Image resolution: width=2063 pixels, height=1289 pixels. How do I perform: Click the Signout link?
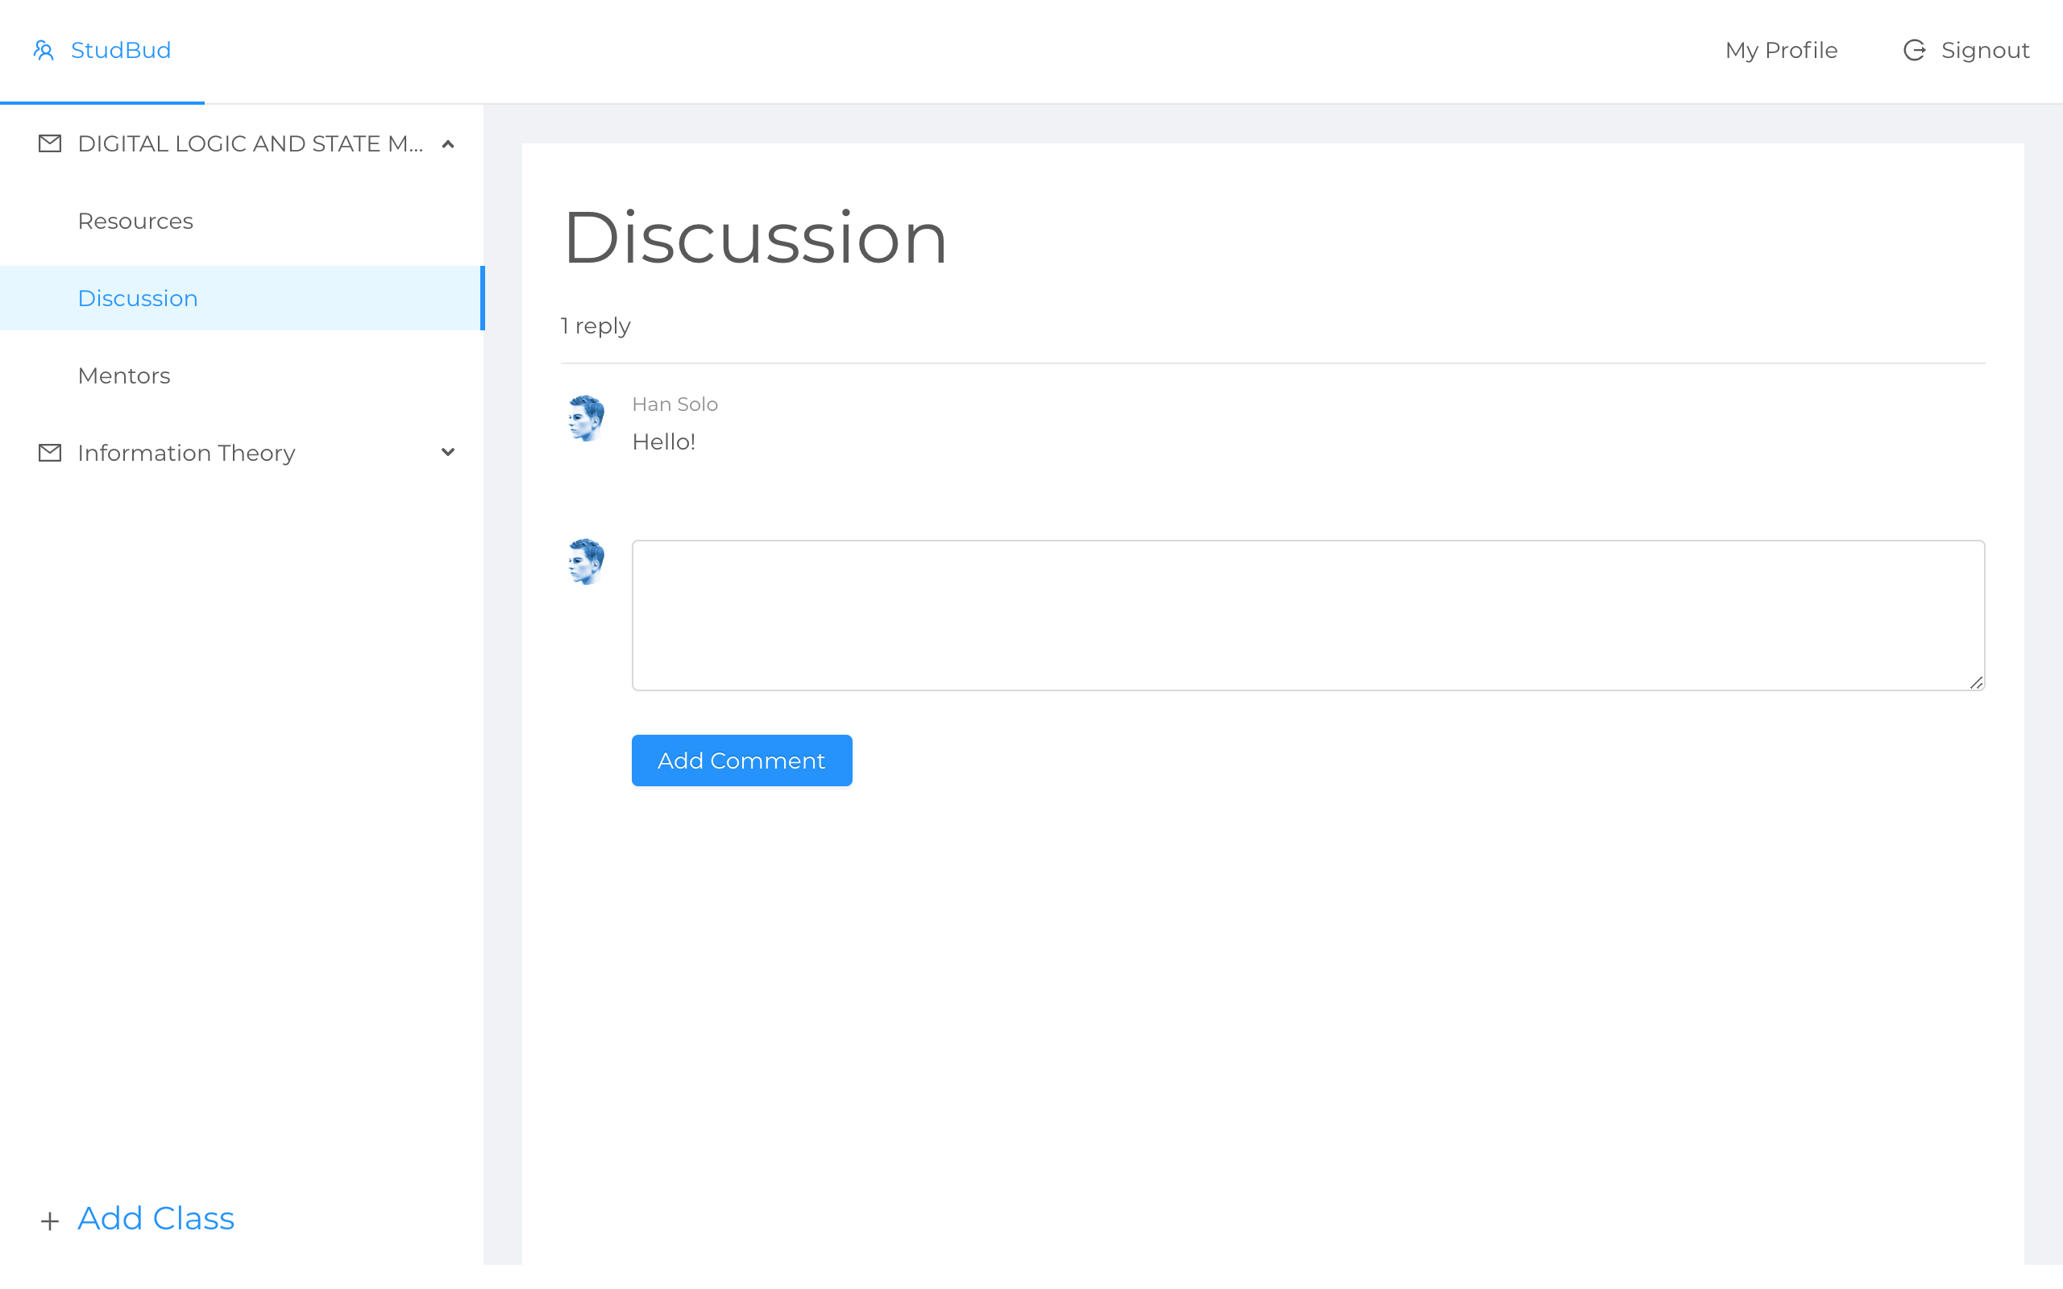[1985, 50]
